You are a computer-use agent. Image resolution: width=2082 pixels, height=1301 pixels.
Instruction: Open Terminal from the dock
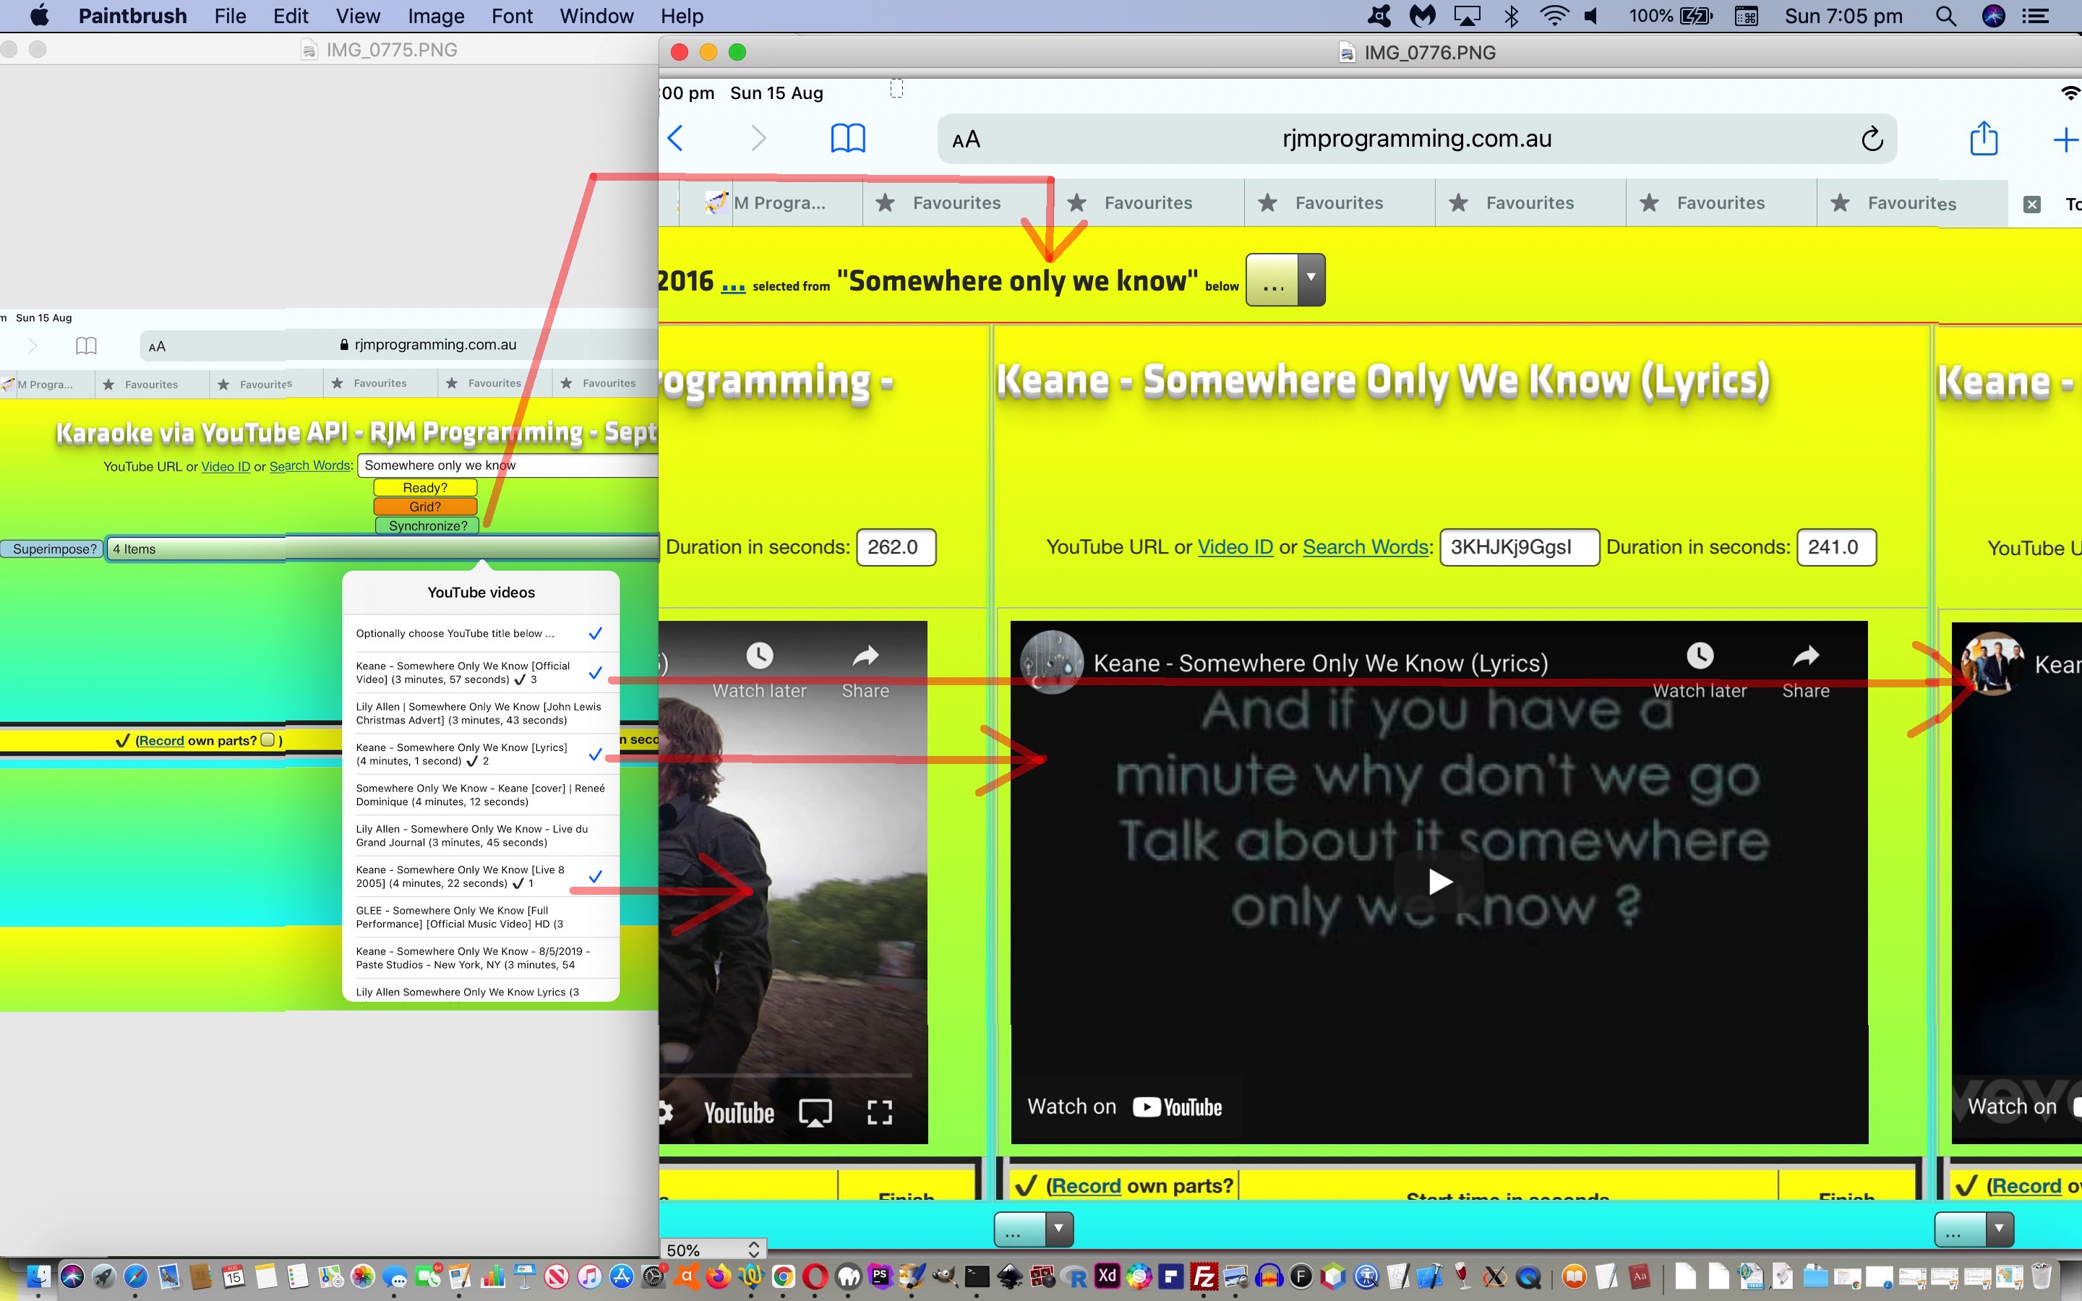977,1277
